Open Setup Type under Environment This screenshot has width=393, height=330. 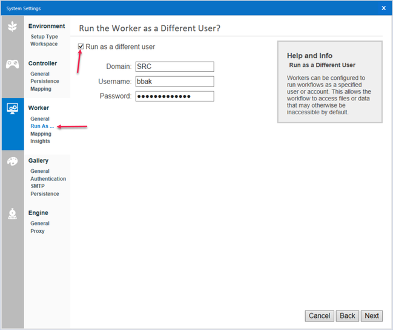pyautogui.click(x=44, y=36)
